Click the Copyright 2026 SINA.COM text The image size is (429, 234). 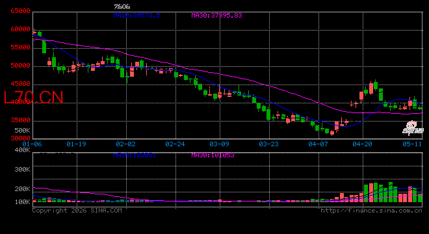[77, 211]
